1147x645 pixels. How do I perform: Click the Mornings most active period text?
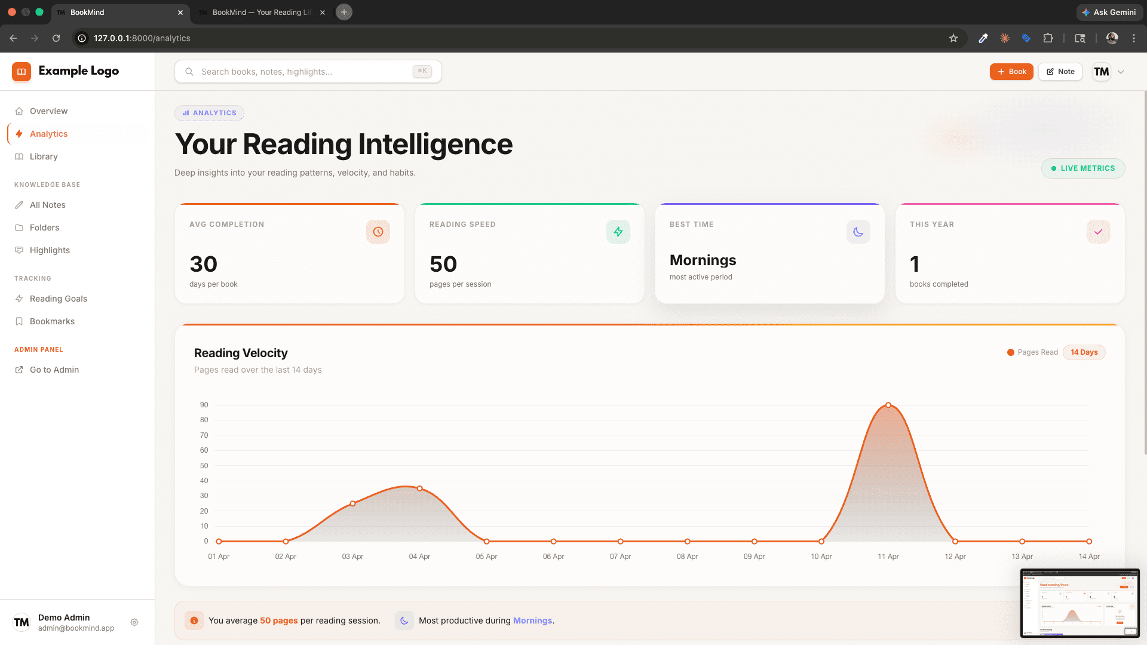tap(703, 260)
